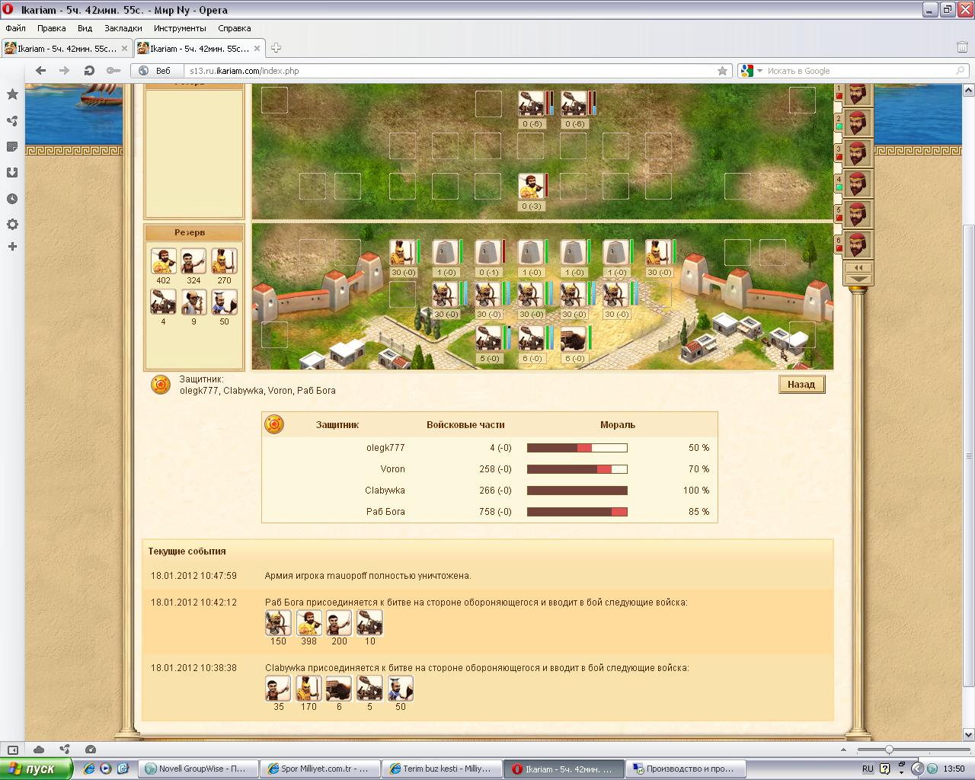Open the Правка menu

pyautogui.click(x=51, y=28)
